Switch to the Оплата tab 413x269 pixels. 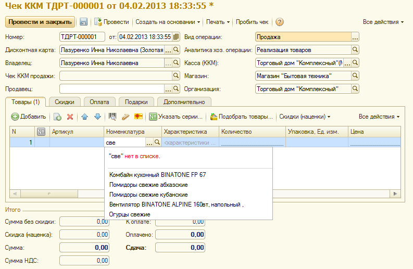pos(99,102)
